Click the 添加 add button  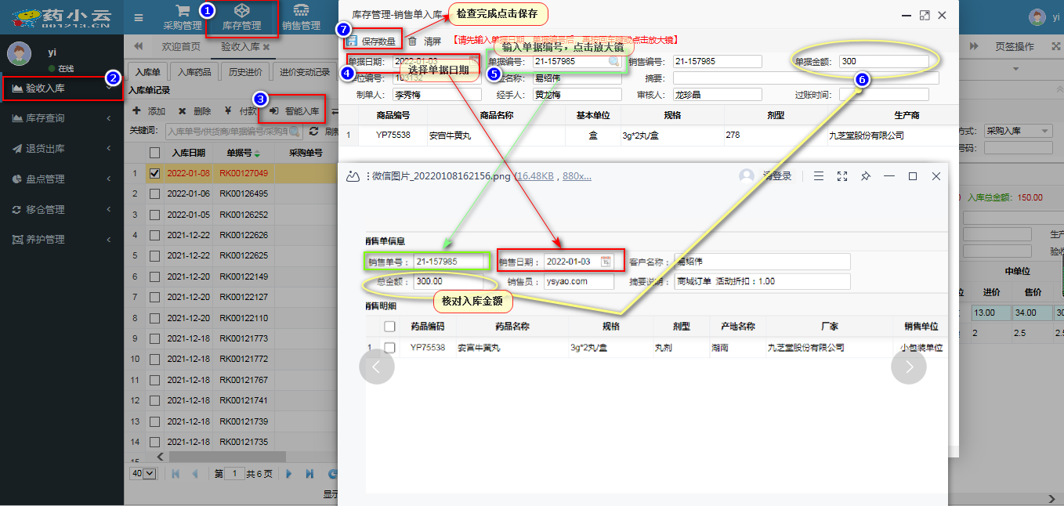149,111
